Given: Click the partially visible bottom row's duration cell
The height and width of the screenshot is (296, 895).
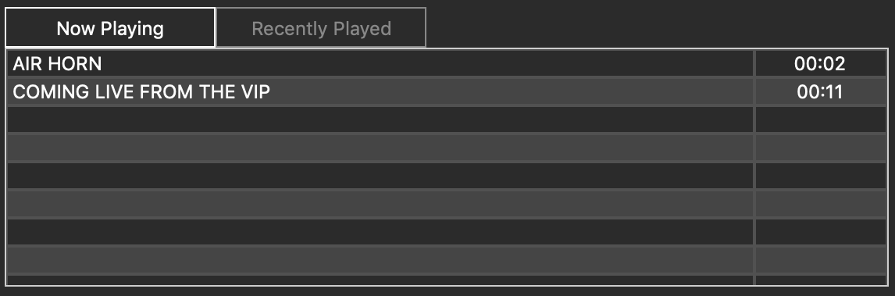Looking at the screenshot, I should 820,280.
